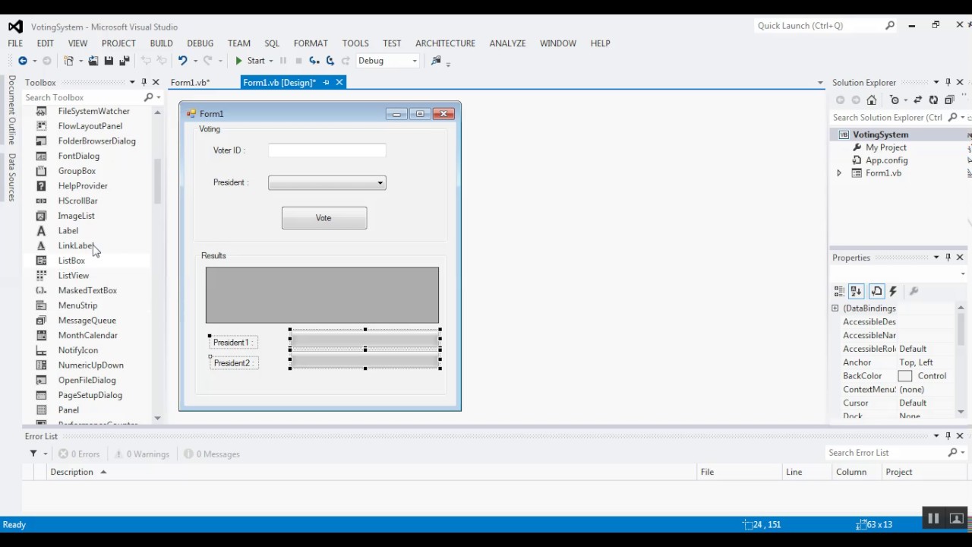Pin the Solution Explorer panel
The image size is (972, 547).
948,82
